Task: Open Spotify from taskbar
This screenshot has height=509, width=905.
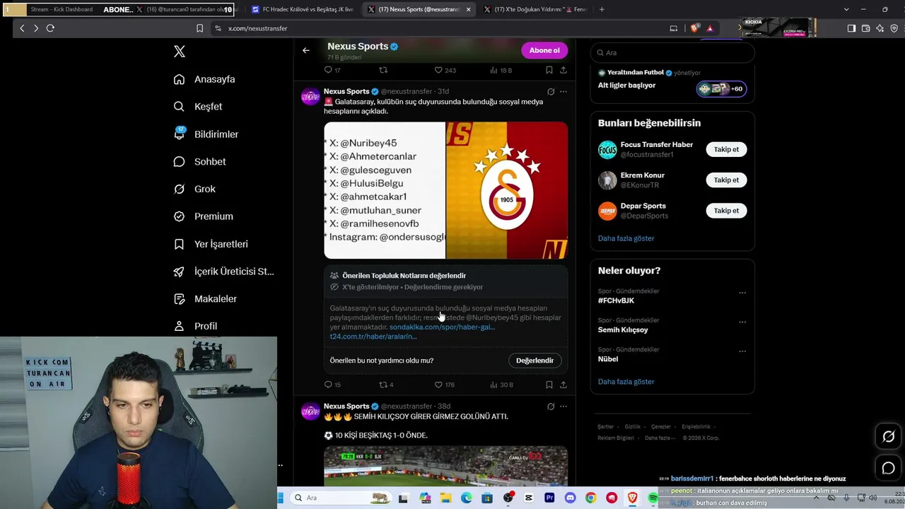Action: pyautogui.click(x=653, y=498)
